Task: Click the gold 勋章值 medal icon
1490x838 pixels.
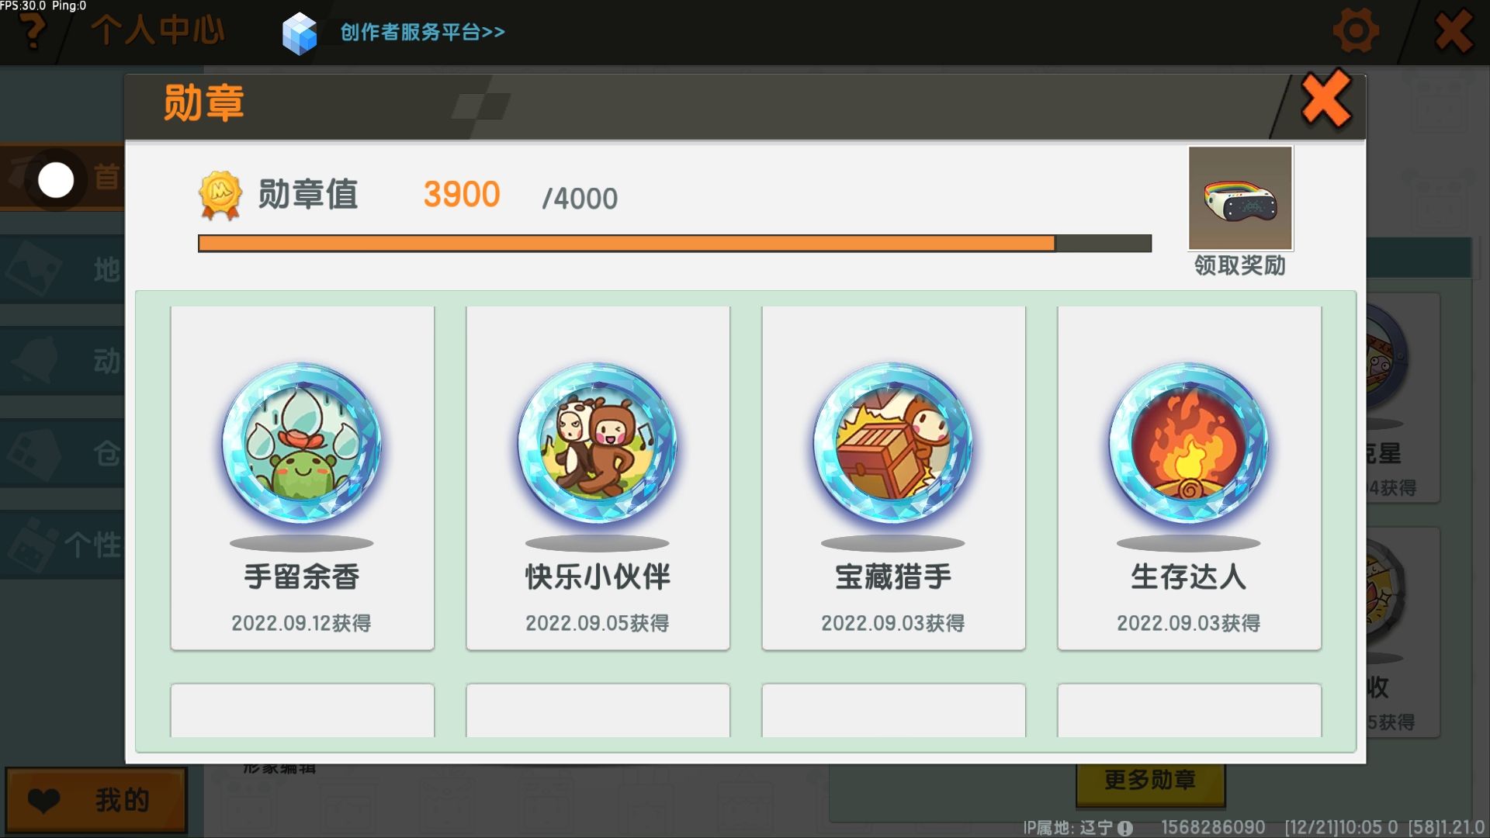Action: (x=220, y=195)
